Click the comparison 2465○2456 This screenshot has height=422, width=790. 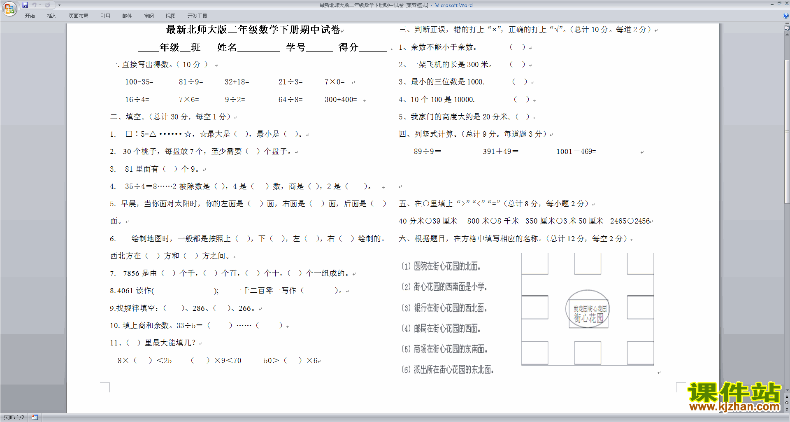click(630, 221)
